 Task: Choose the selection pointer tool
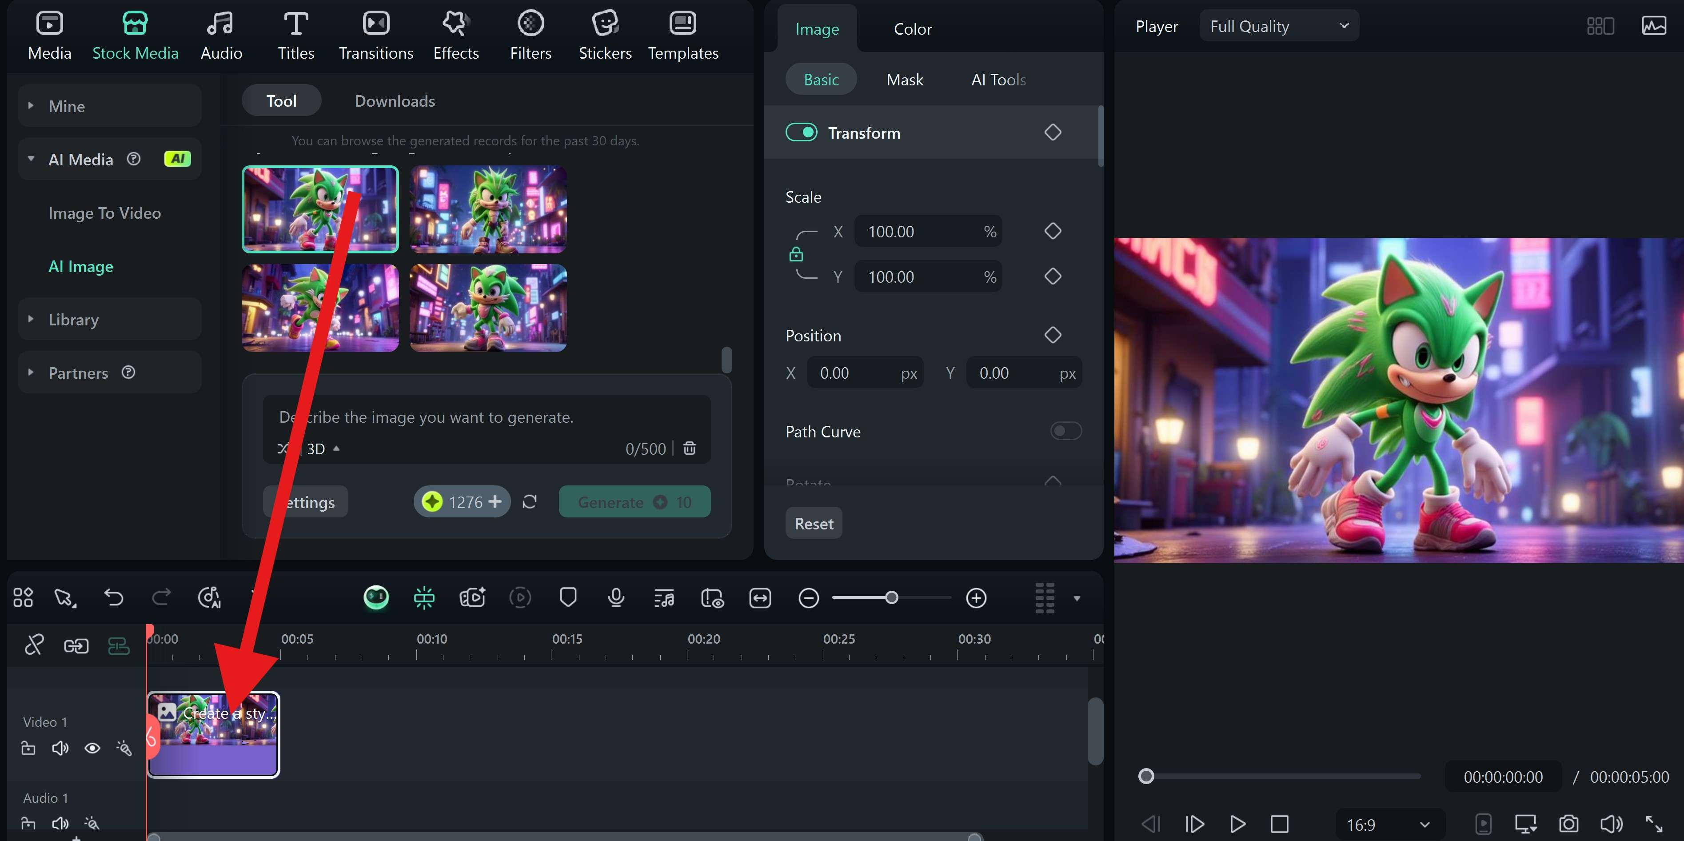[65, 597]
